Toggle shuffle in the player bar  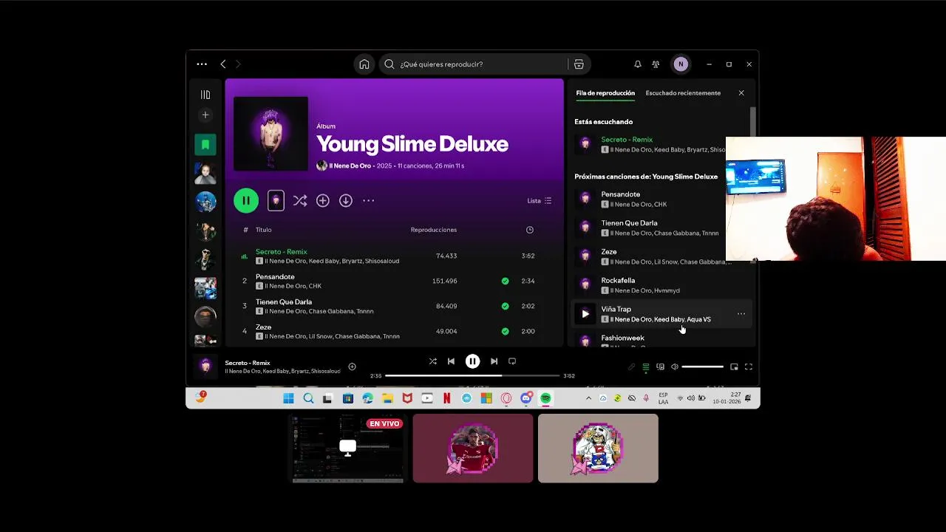(433, 361)
